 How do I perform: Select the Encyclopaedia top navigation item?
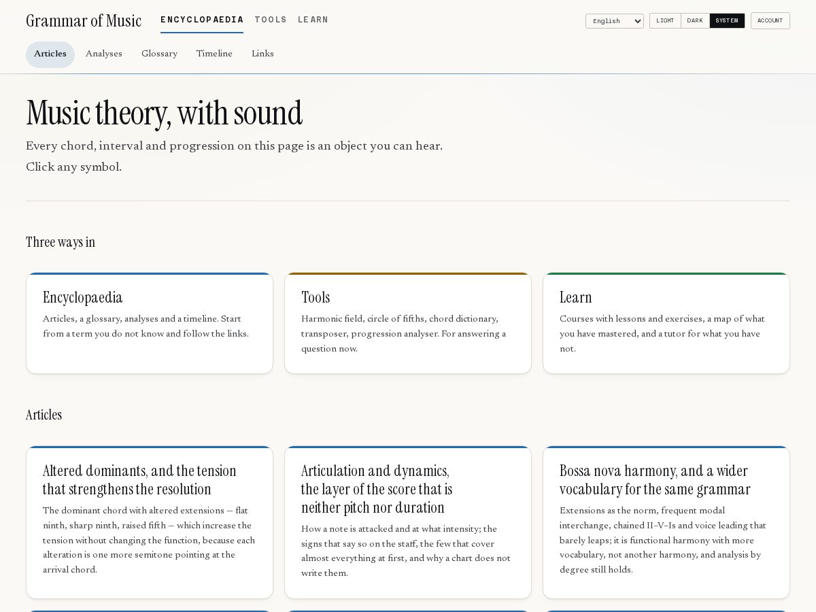202,20
